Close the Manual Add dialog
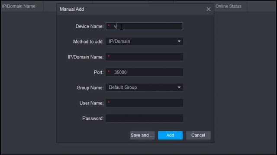This screenshot has width=277, height=155. point(209,9)
